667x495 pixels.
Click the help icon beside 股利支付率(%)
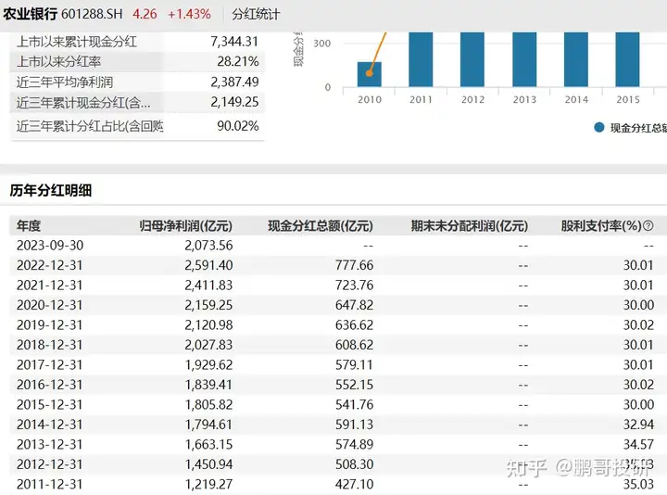tap(648, 225)
